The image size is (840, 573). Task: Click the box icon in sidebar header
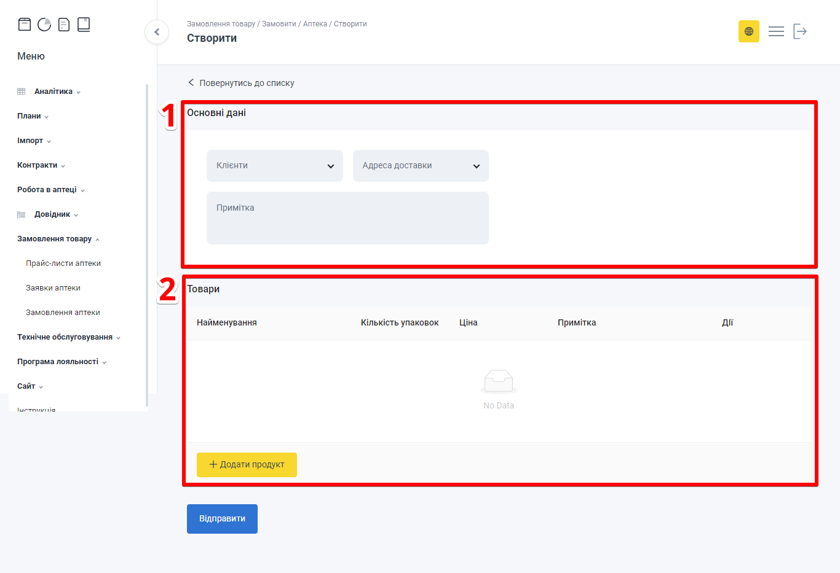[x=25, y=25]
